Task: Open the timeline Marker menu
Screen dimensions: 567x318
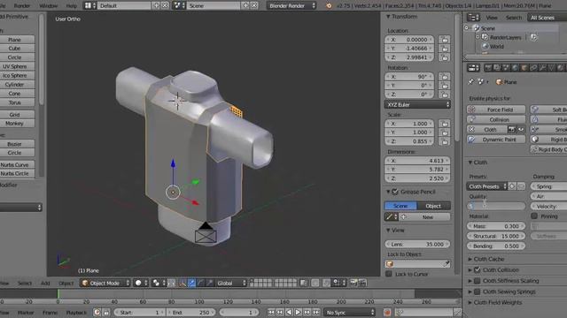Action: coord(26,313)
